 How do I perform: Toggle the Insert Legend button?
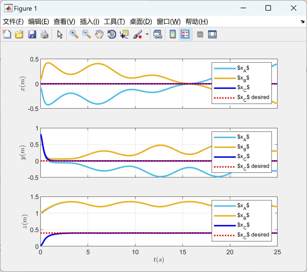click(185, 34)
